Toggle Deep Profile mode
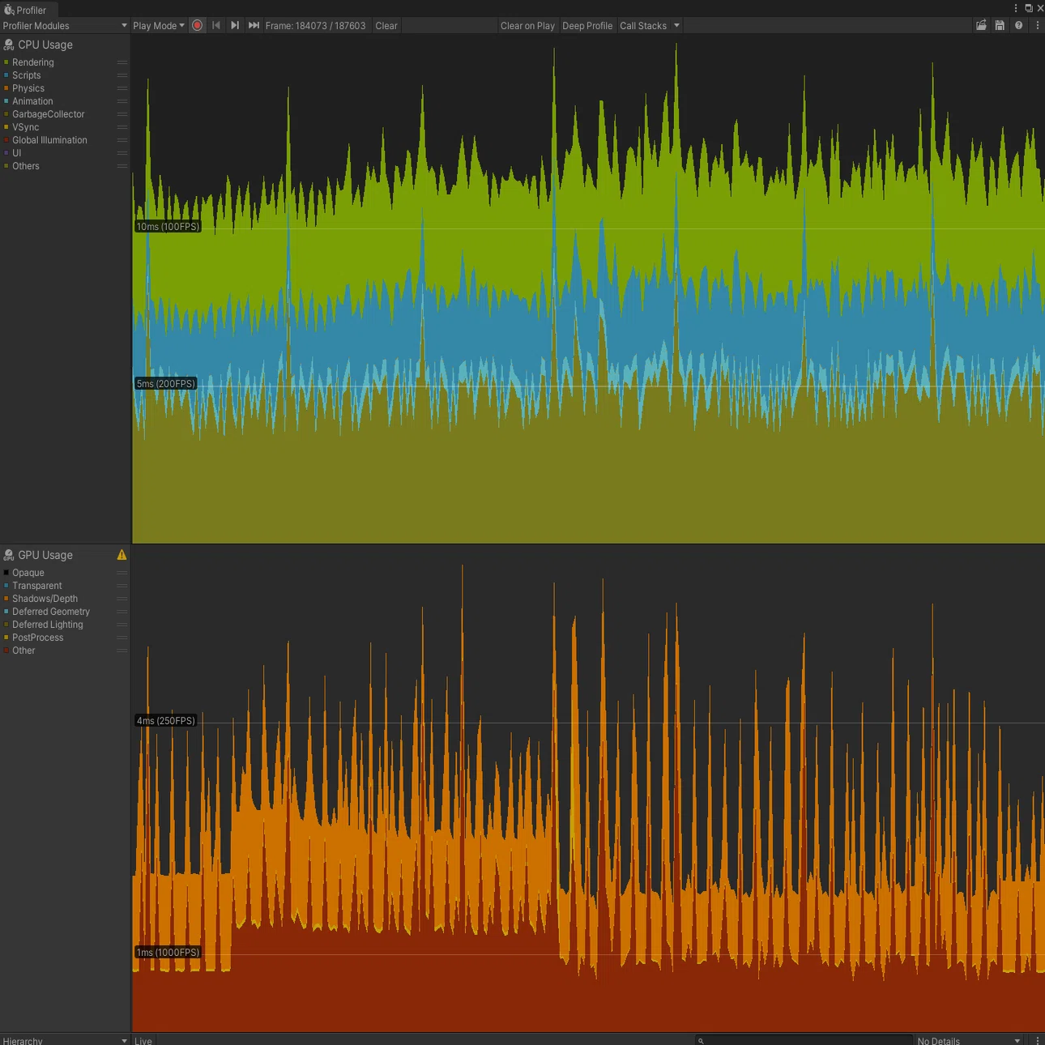This screenshot has height=1045, width=1045. [x=587, y=26]
